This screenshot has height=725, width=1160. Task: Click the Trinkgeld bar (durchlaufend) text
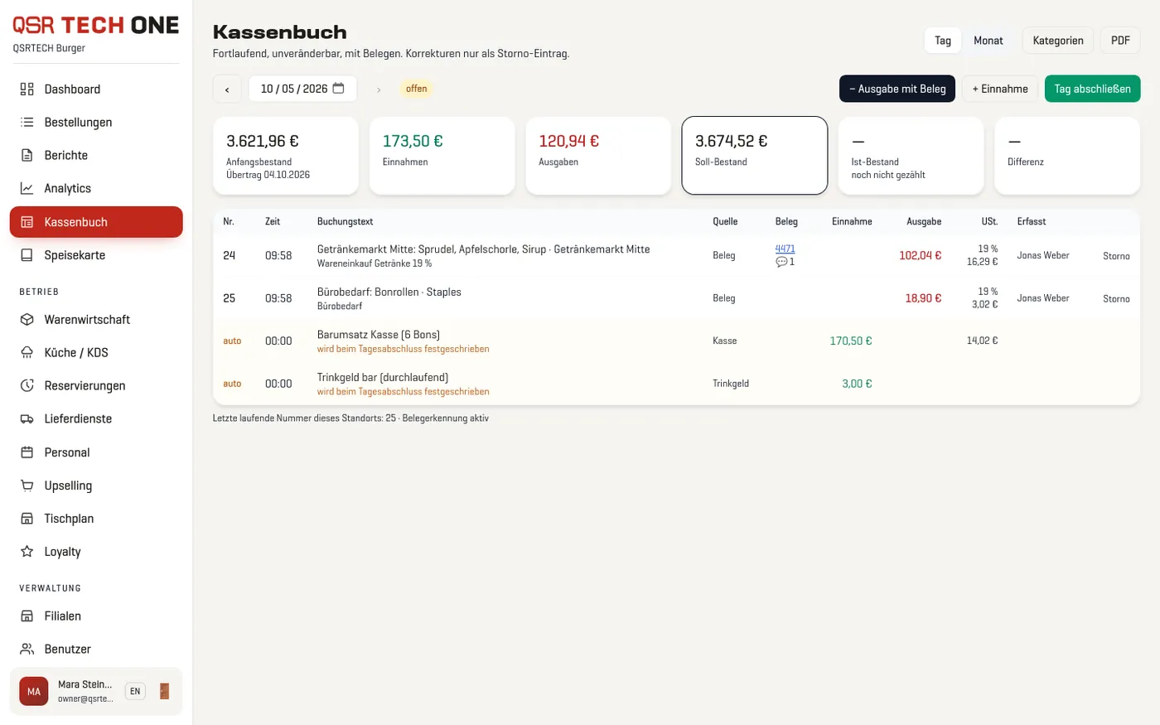[x=383, y=377]
